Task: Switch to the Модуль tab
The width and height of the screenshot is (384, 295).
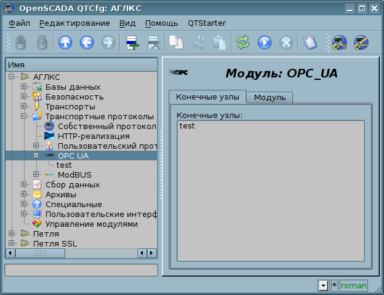Action: pos(270,97)
